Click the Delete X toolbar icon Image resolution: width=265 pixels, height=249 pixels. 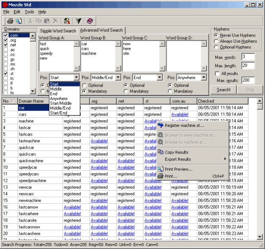[55, 21]
